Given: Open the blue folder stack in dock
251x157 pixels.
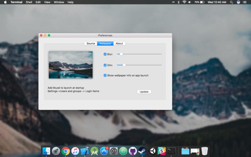Looking at the screenshot, I should pyautogui.click(x=185, y=151).
